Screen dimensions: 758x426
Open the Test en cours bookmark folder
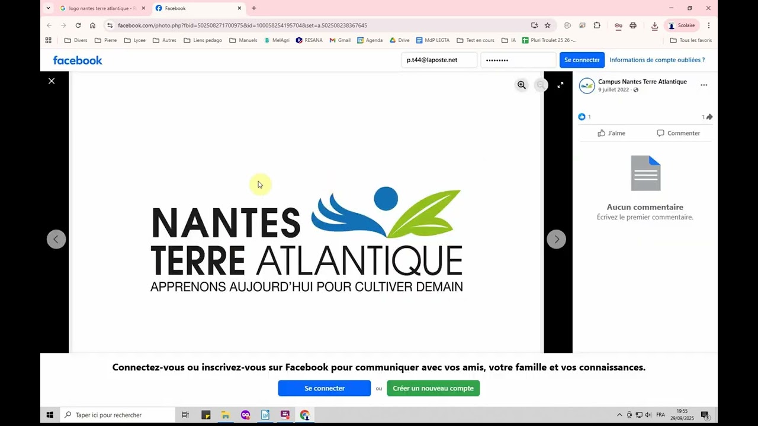point(476,40)
